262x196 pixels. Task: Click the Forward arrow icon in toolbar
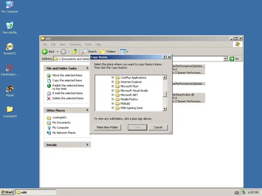63,52
